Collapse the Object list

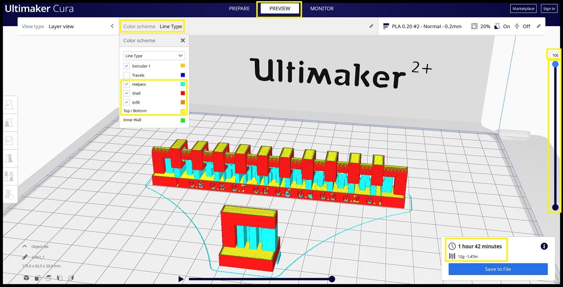tap(25, 246)
